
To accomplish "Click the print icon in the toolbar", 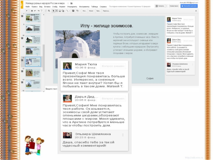I will coord(32,11).
